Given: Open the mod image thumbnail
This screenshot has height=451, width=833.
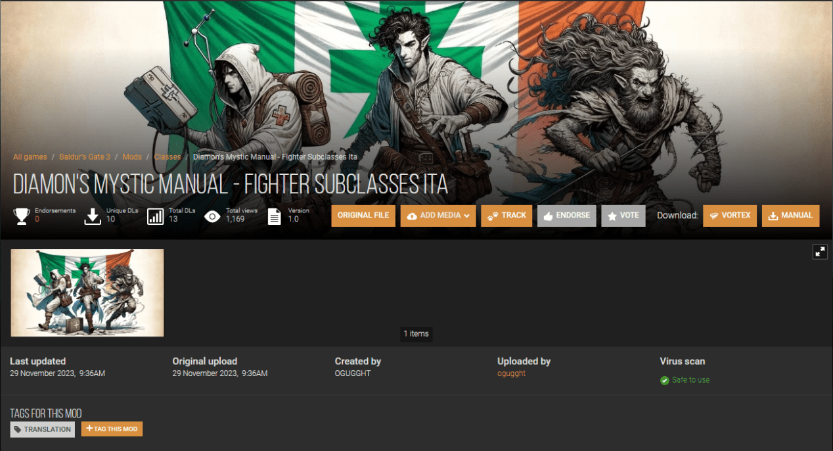Looking at the screenshot, I should tap(87, 293).
